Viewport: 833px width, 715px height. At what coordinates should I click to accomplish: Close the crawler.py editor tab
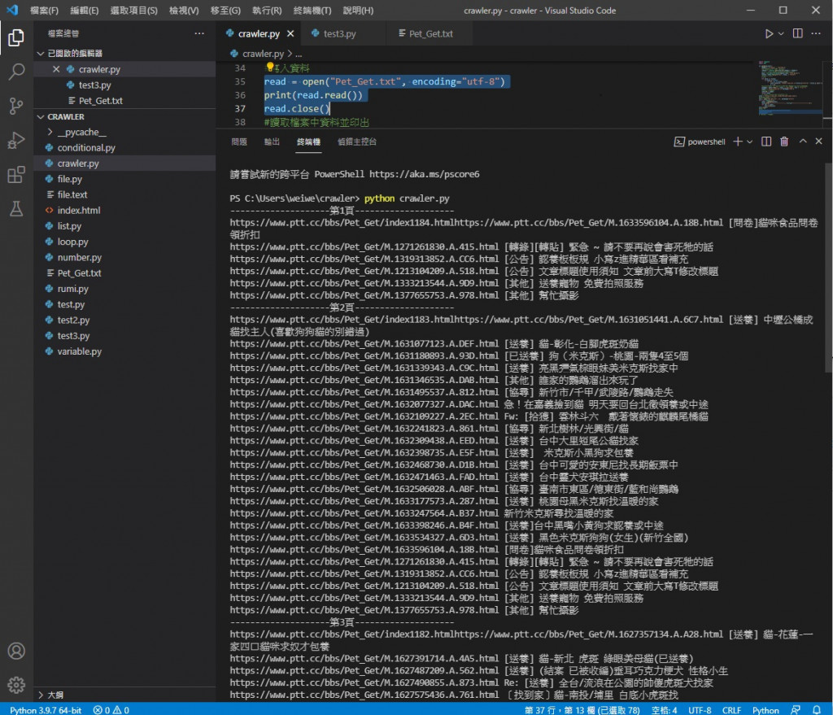pyautogui.click(x=290, y=33)
